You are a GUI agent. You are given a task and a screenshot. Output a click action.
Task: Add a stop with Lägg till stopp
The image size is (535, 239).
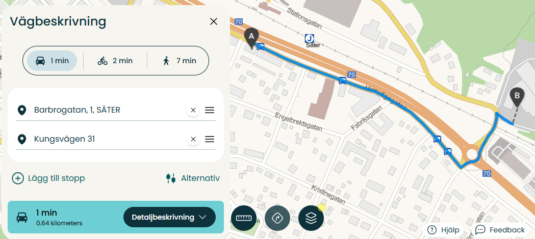[48, 178]
